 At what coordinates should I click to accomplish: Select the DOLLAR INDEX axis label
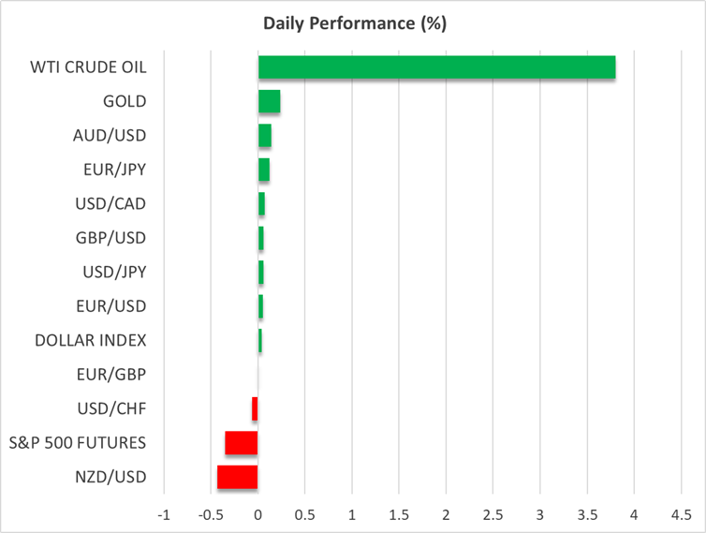point(90,340)
